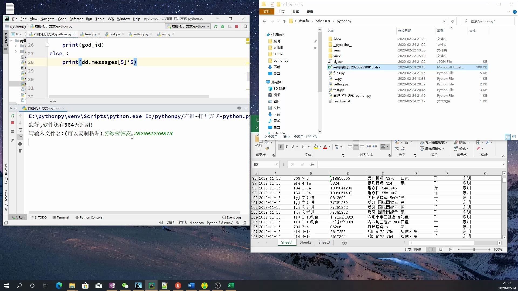Open the Python Console tool window
The image size is (518, 291).
(91, 217)
